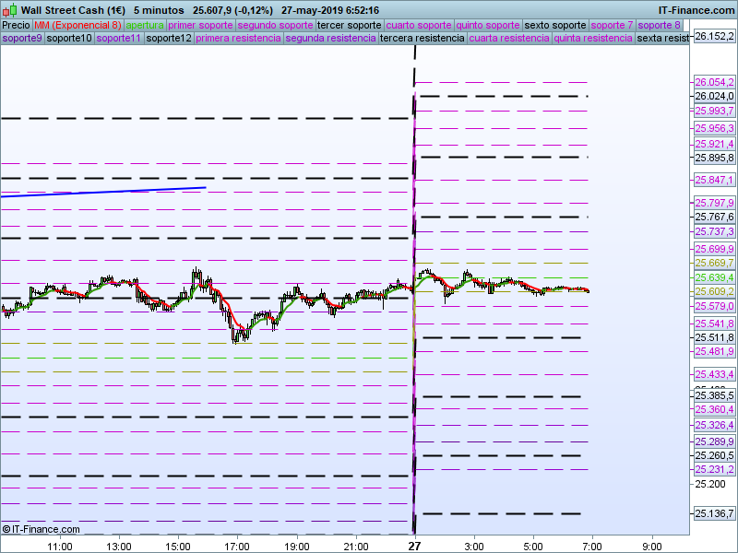Click the 25.481,9 price label
The image size is (738, 553).
pyautogui.click(x=714, y=351)
